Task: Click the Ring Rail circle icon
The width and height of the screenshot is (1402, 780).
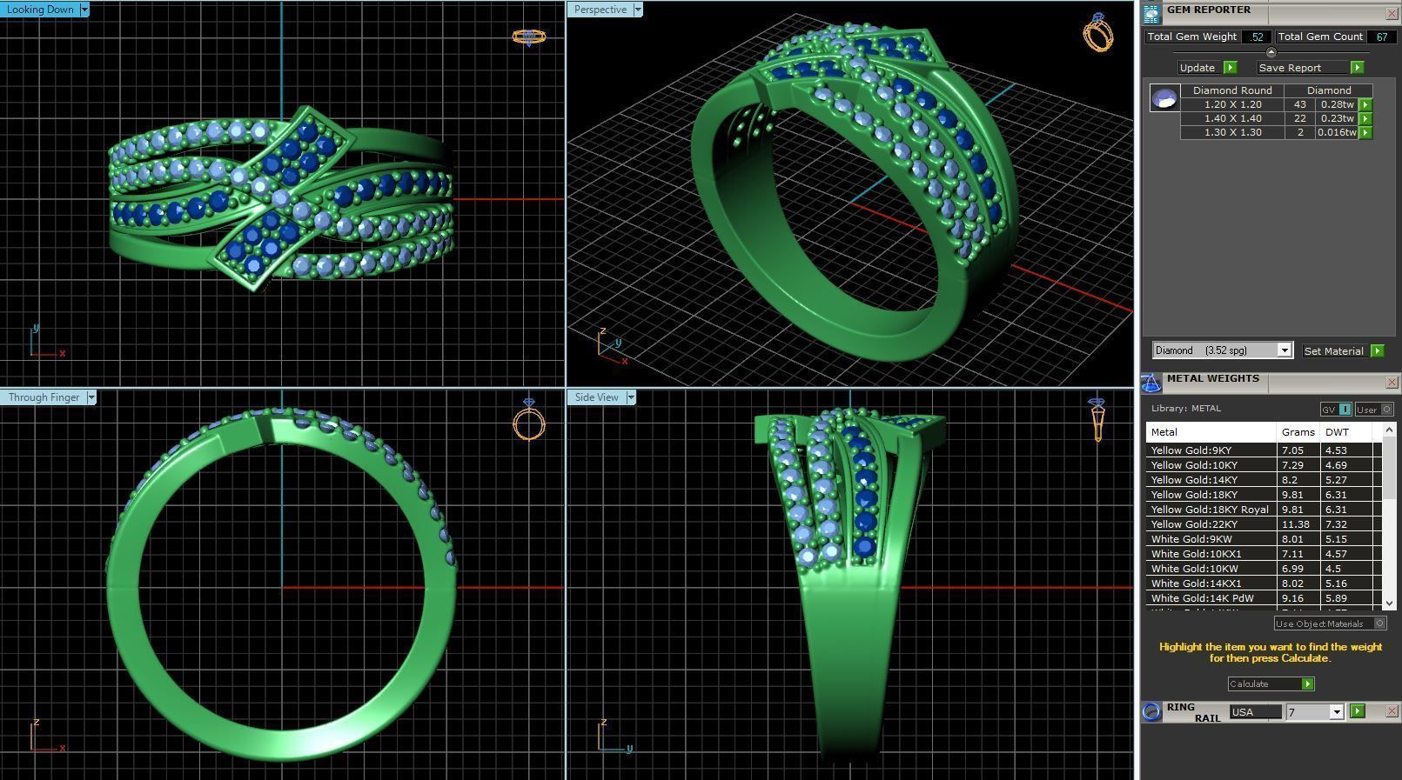Action: (1151, 711)
